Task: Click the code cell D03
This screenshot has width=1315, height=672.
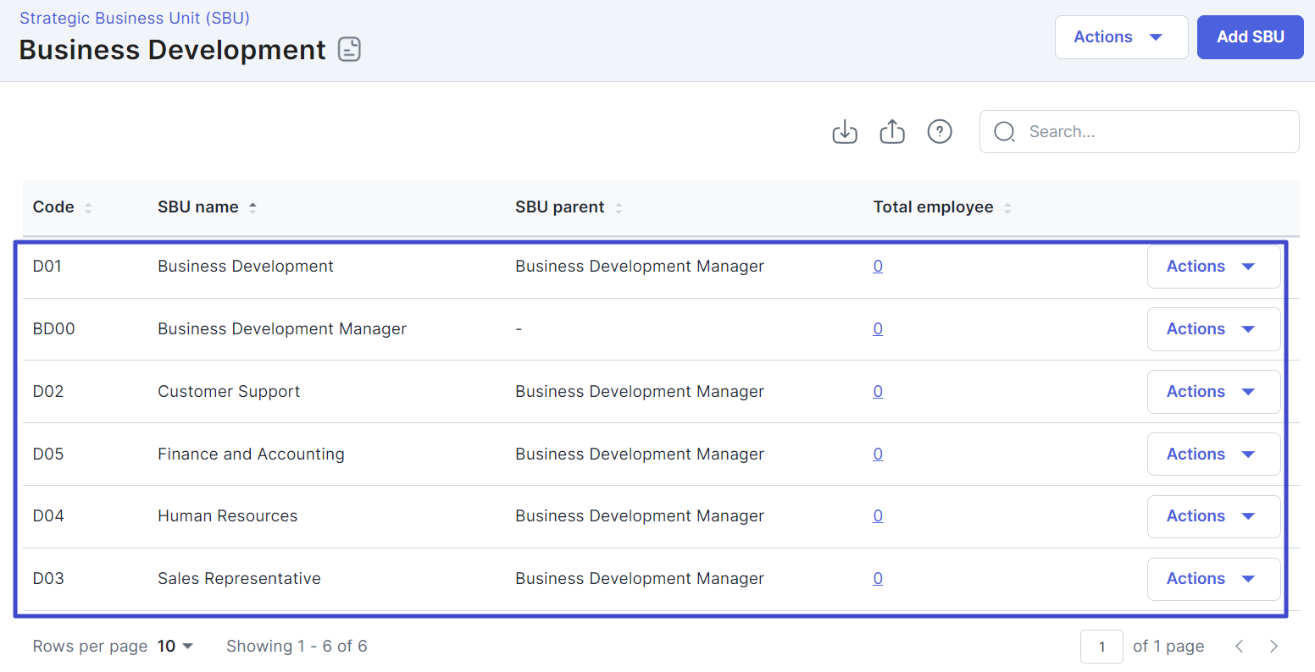Action: [x=48, y=579]
